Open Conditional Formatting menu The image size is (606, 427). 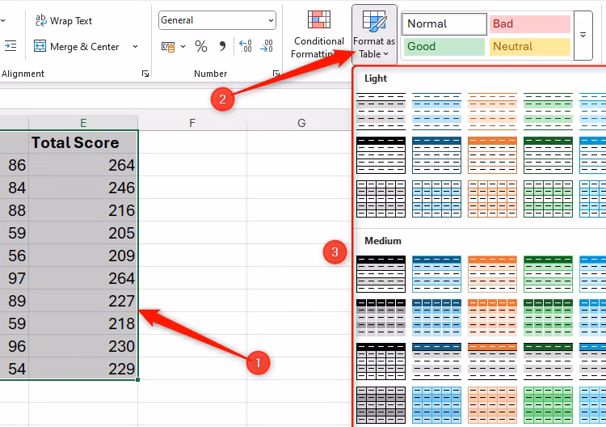318,34
